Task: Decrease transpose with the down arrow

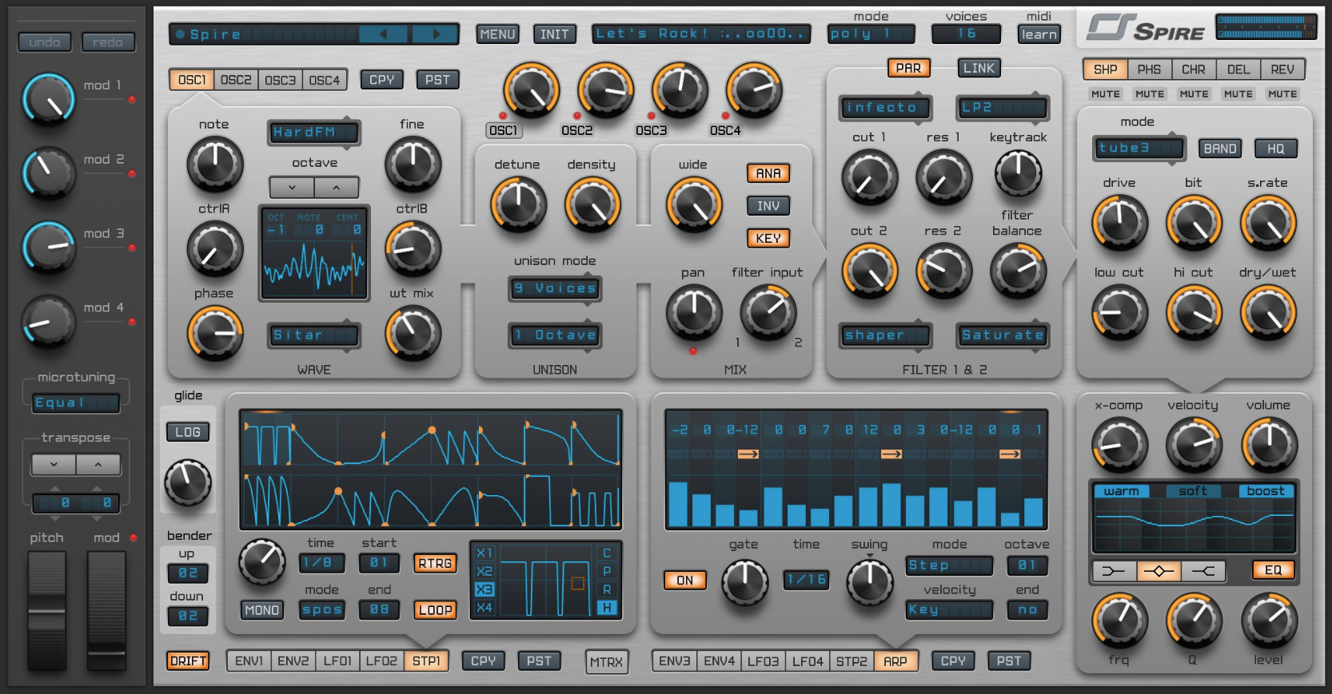Action: click(54, 465)
